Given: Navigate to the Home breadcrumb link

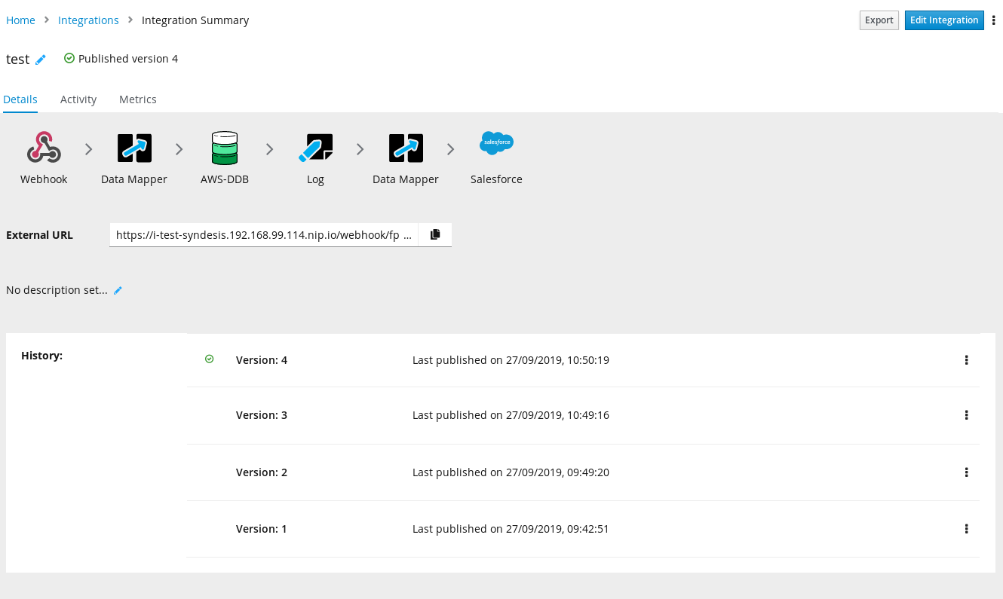Looking at the screenshot, I should pyautogui.click(x=20, y=20).
